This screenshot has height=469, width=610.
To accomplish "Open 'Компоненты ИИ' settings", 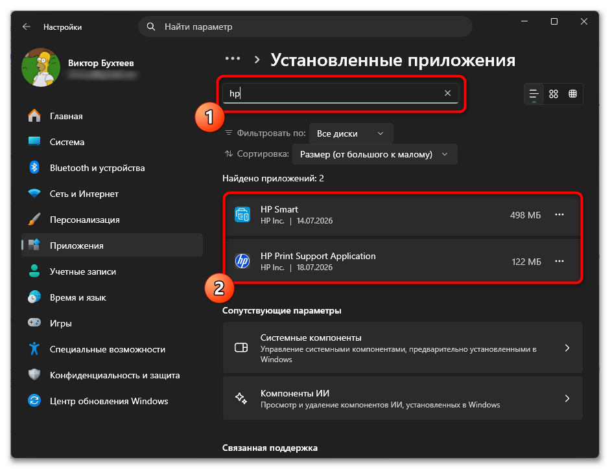I will point(403,398).
